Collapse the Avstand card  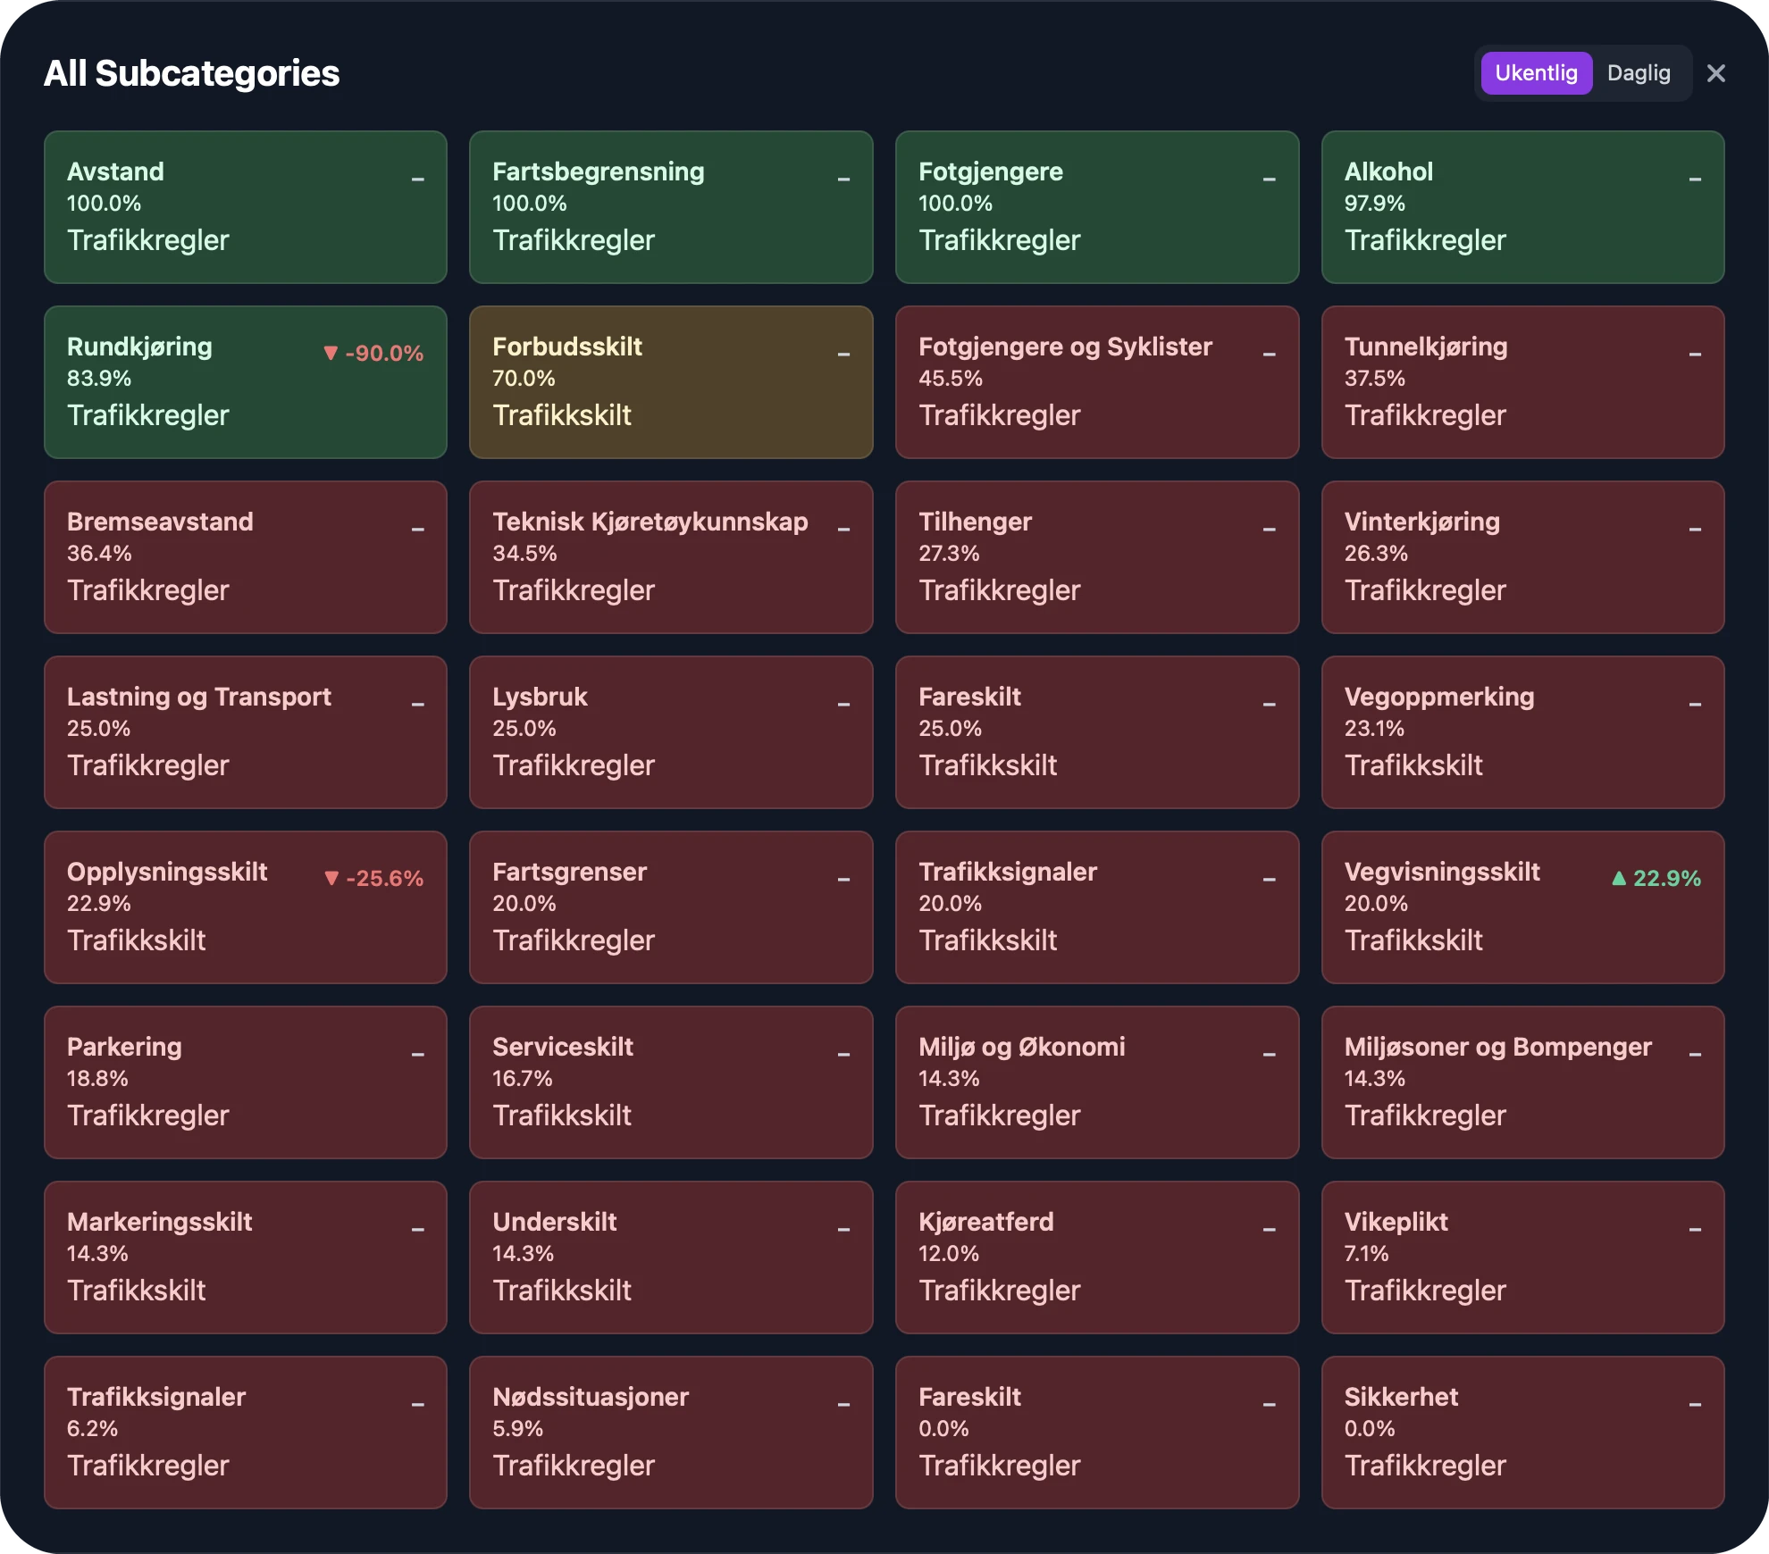click(418, 180)
